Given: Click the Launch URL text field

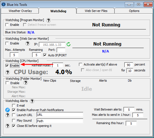Looking at the screenshot, I should [60, 115].
